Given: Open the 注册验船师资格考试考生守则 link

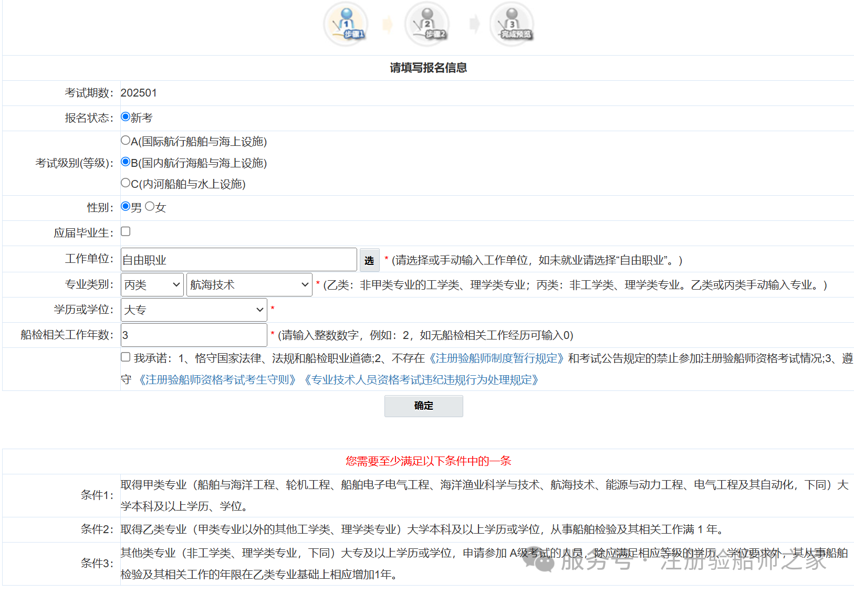Looking at the screenshot, I should [x=217, y=380].
